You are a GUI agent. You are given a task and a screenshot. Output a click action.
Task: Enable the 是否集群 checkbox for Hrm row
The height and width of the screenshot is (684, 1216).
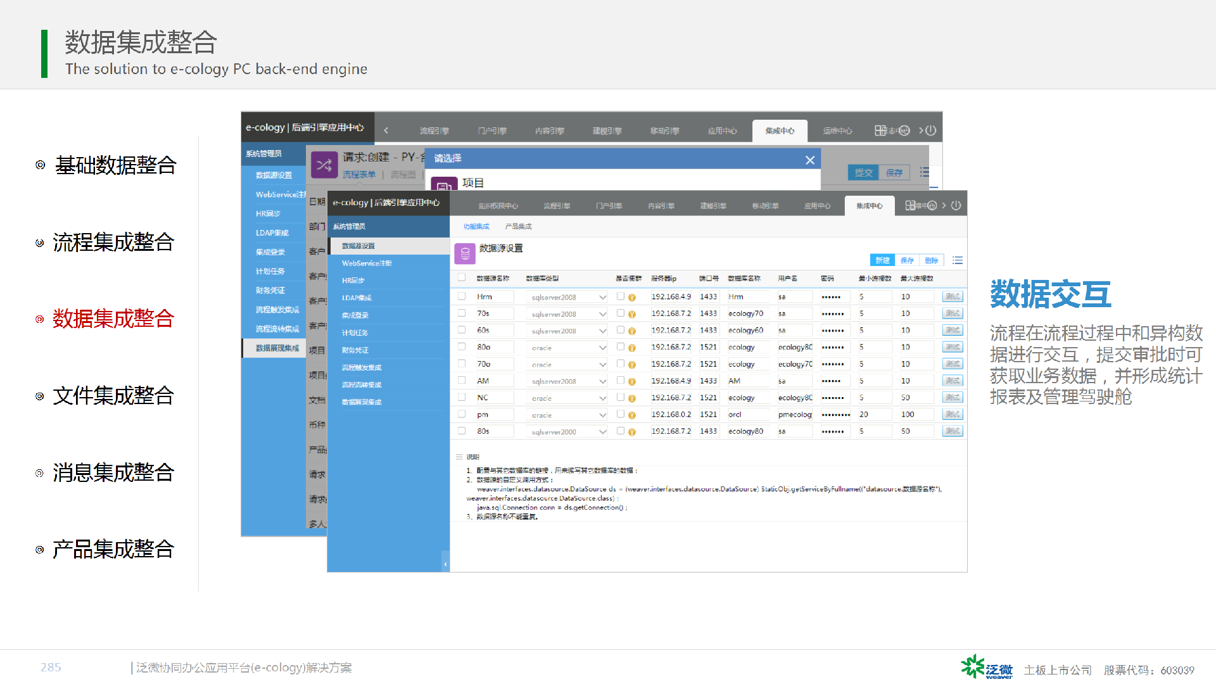pos(621,296)
